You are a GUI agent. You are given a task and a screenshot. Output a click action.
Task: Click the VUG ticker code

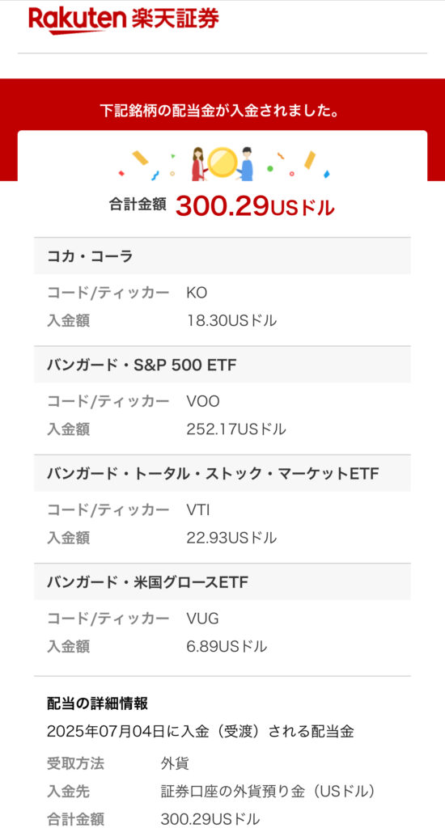(x=202, y=619)
